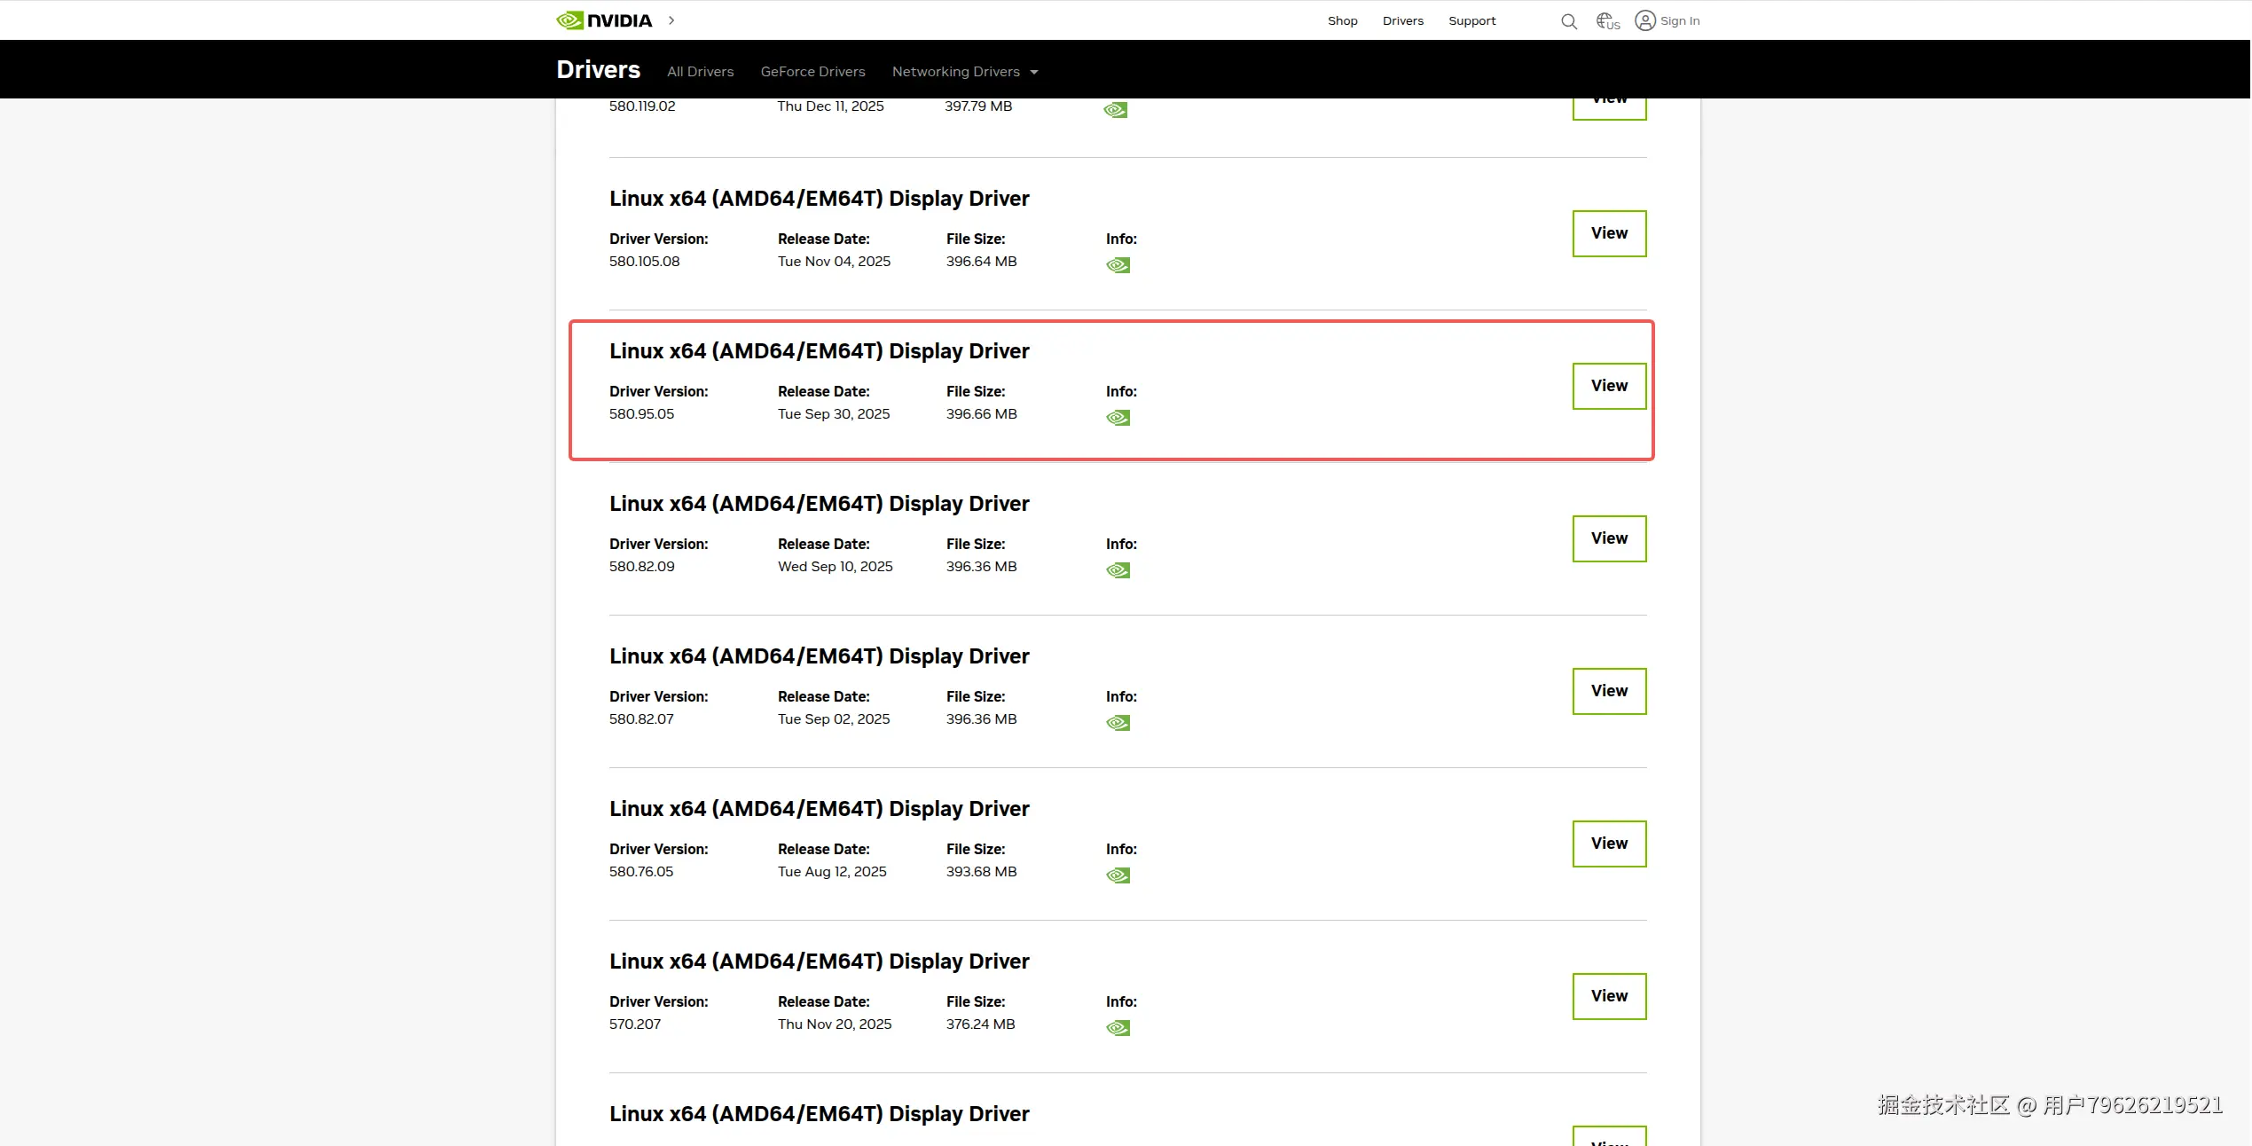Click info icon for driver 580.95.05
Viewport: 2252px width, 1146px height.
1118,418
